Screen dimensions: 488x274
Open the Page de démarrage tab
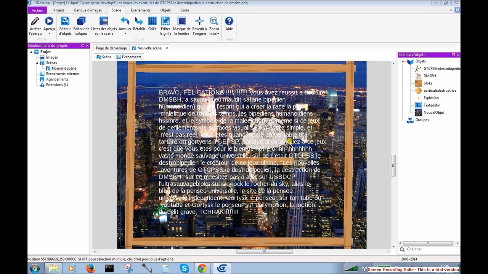pyautogui.click(x=111, y=48)
